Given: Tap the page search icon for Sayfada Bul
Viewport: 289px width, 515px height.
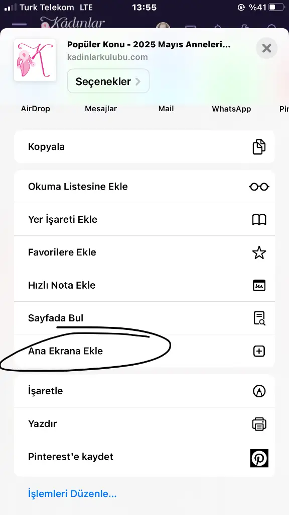Looking at the screenshot, I should (259, 318).
